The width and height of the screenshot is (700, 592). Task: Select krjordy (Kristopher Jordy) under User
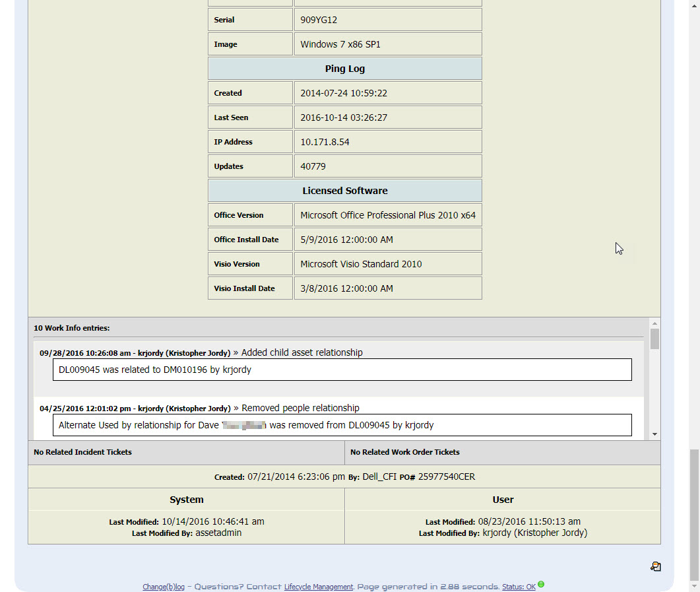click(x=535, y=533)
